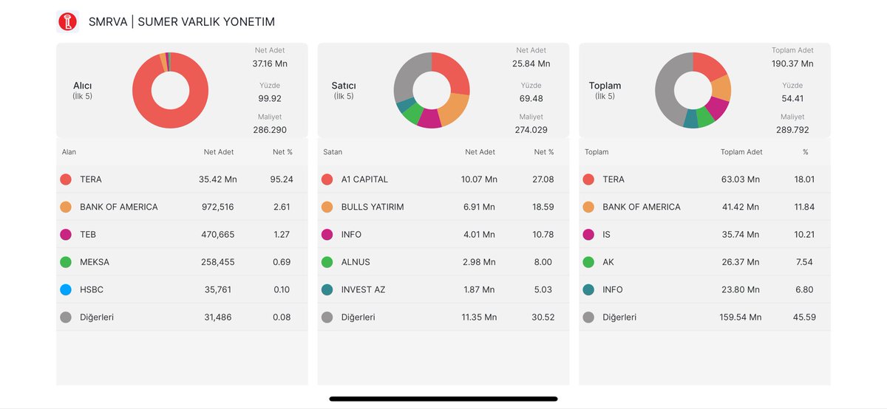
Task: Tap the iOS home indicator bar
Action: 443,399
